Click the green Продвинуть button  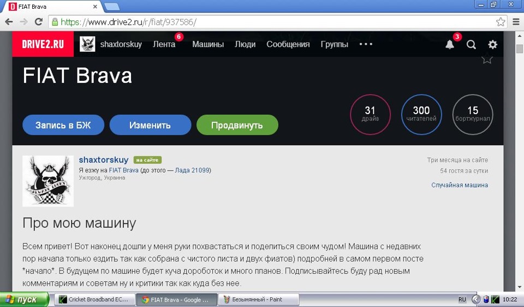click(x=237, y=125)
